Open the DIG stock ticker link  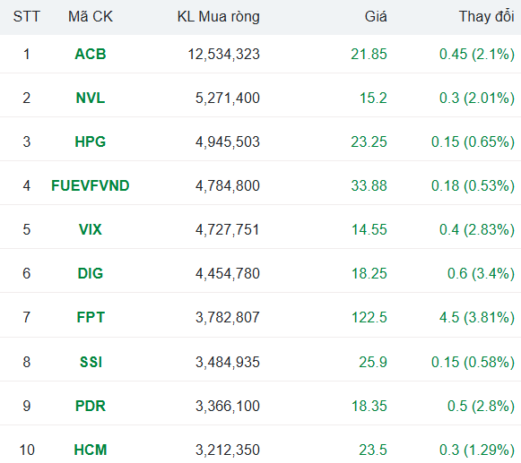tap(91, 273)
